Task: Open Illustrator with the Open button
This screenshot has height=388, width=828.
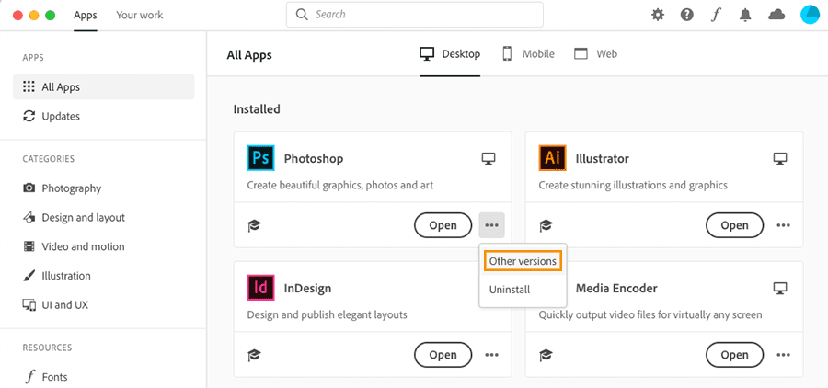Action: pyautogui.click(x=734, y=225)
